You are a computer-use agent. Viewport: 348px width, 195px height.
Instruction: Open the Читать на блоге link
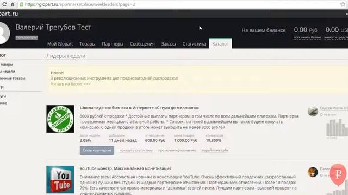tap(70, 84)
